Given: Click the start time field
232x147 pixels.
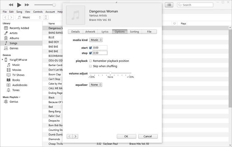Looking at the screenshot, I should [100, 48].
